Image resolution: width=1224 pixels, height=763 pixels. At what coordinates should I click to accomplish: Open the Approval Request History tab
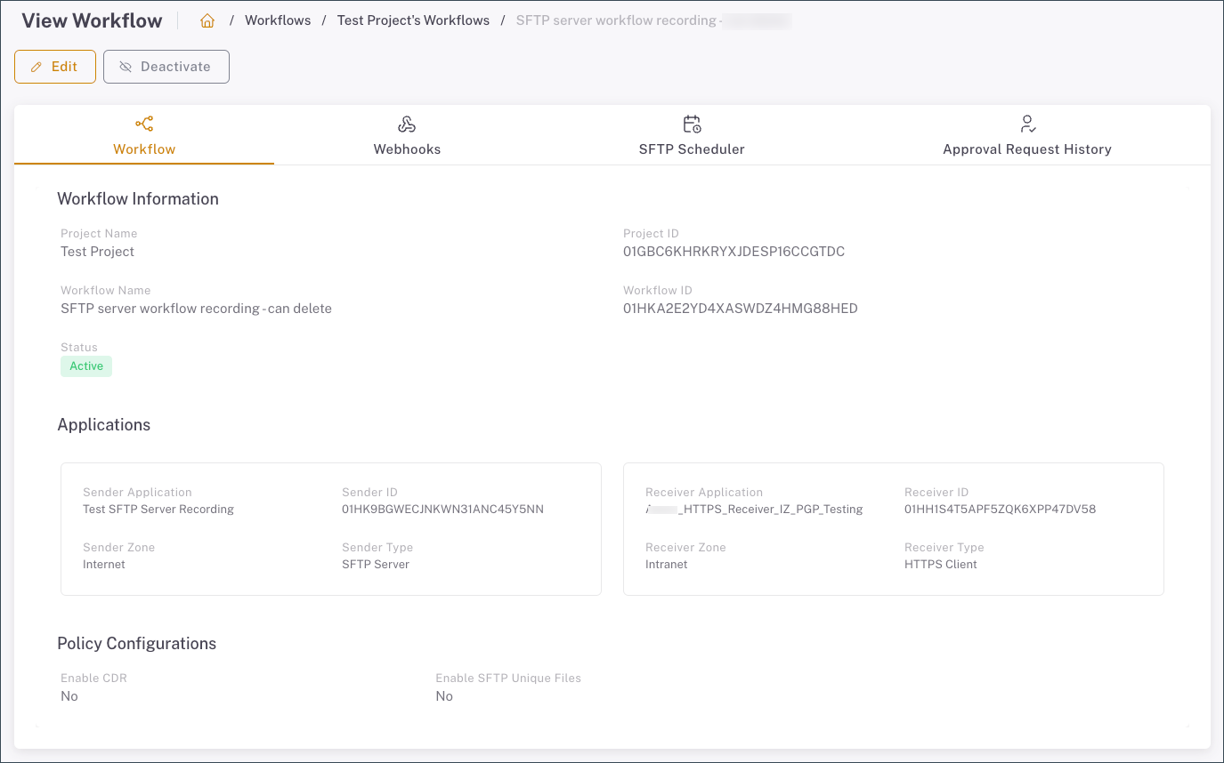(x=1027, y=136)
